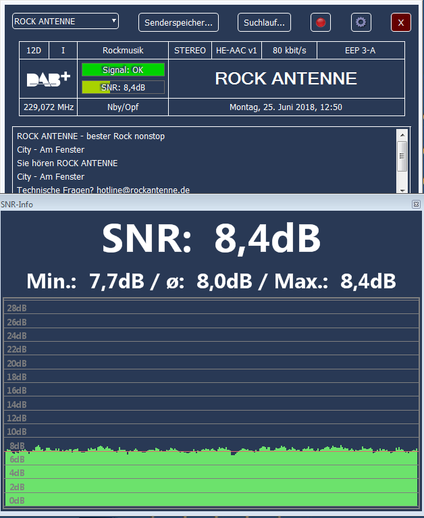Click the scrollbar thumb in text list
This screenshot has width=424, height=518.
click(402, 156)
